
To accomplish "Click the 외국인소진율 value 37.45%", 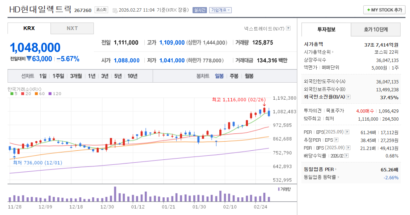I will tap(389, 98).
